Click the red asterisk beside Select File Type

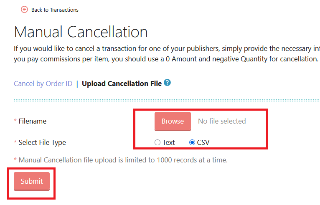[x=15, y=142]
